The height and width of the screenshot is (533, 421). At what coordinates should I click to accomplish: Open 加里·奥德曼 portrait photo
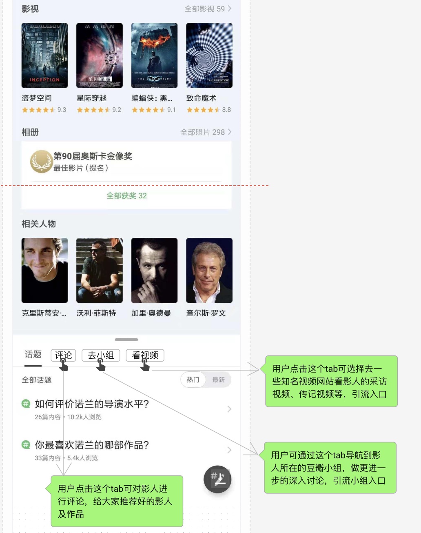click(155, 270)
